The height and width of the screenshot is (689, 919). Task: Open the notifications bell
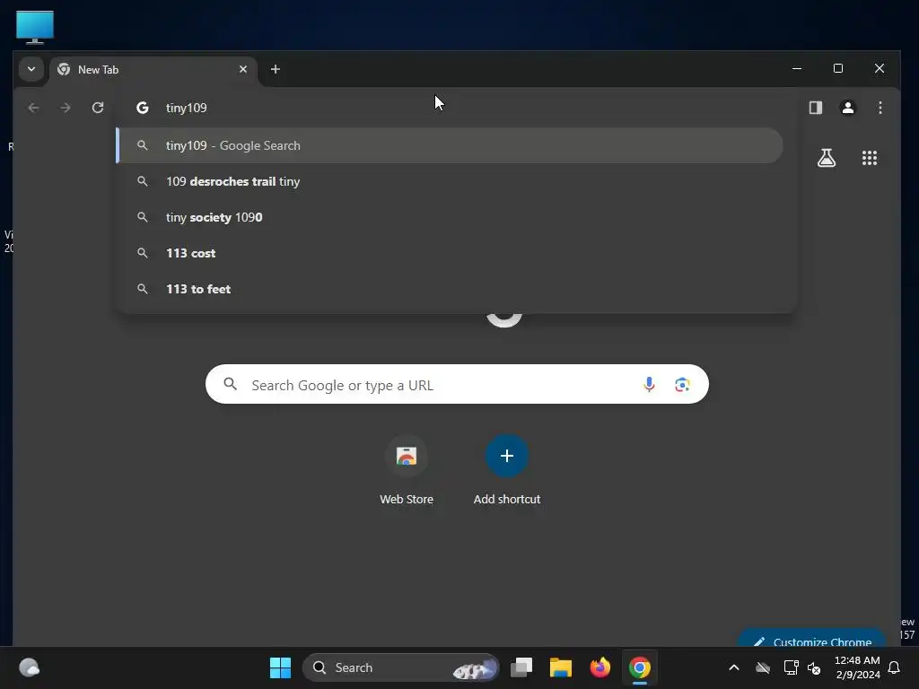(895, 667)
